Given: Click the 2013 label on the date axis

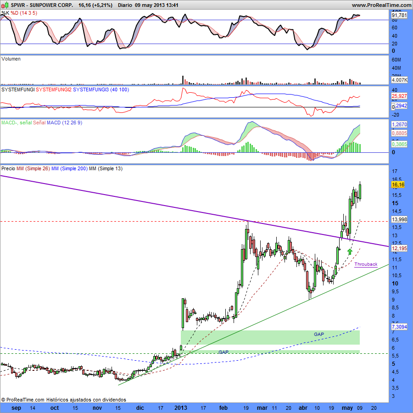Looking at the screenshot, I should 181,408.
